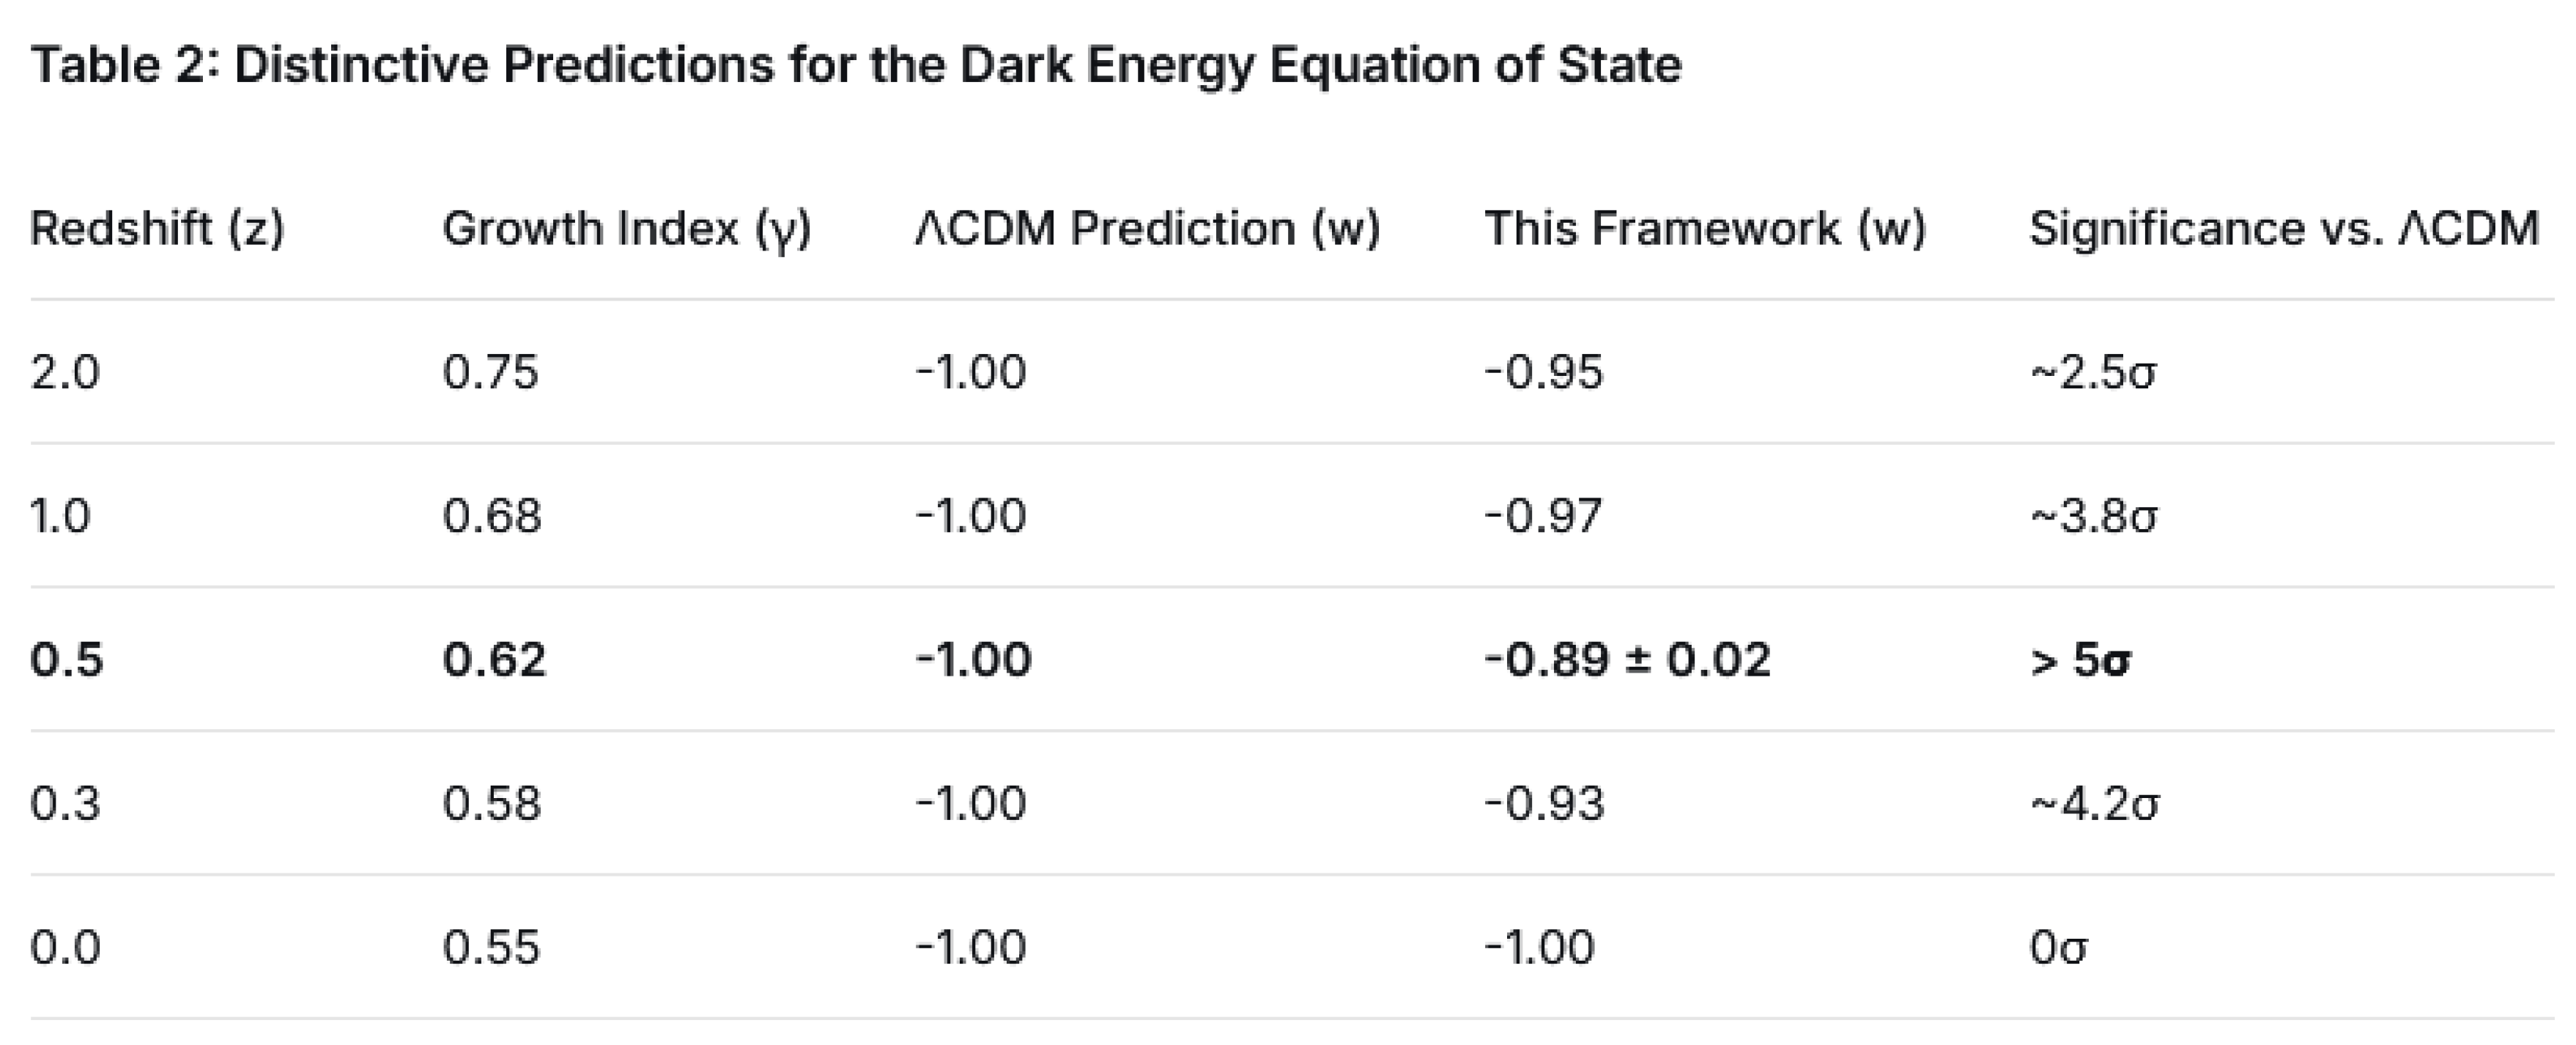Image resolution: width=2576 pixels, height=1045 pixels.
Task: Select the 0σ significance cell
Action: [2058, 948]
